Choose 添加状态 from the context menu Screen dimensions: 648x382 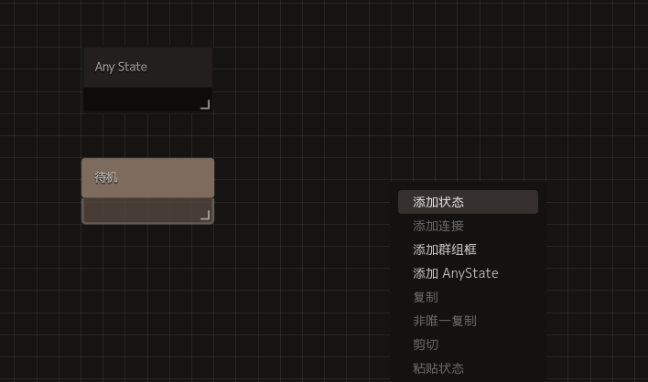coord(468,202)
